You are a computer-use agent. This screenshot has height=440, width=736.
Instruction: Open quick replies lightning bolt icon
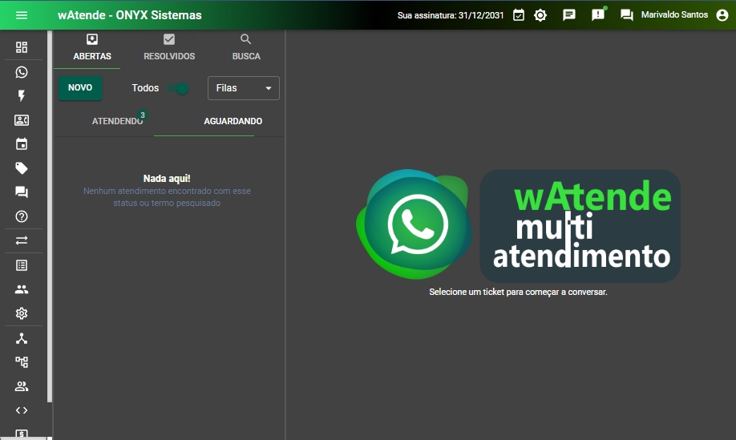coord(22,96)
